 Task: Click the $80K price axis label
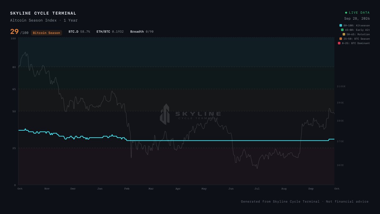click(340, 121)
